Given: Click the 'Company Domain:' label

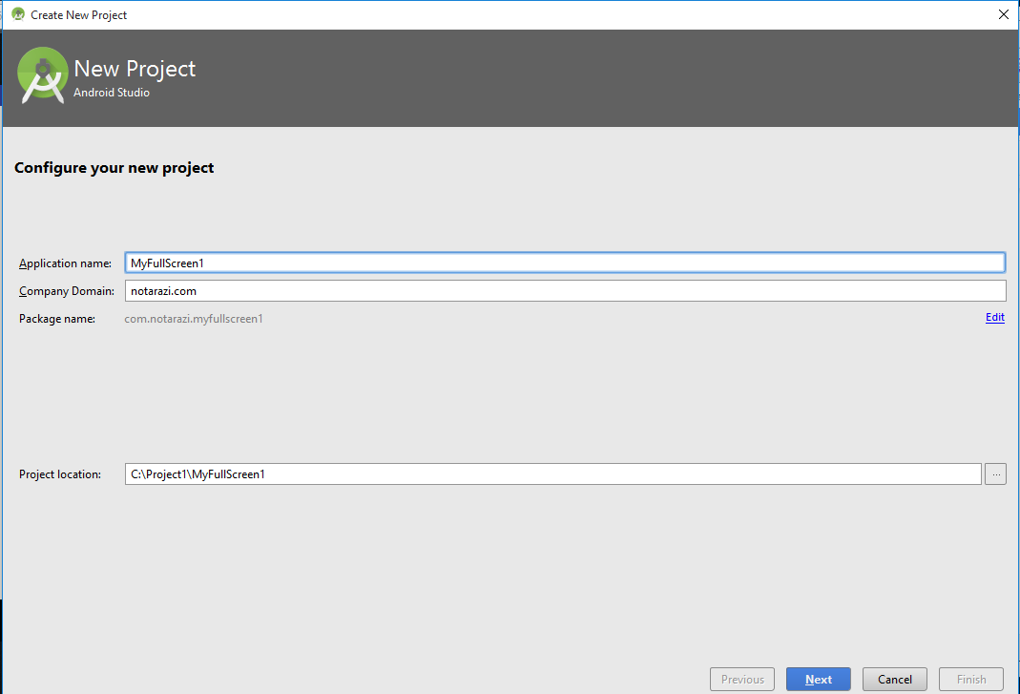Looking at the screenshot, I should click(67, 291).
